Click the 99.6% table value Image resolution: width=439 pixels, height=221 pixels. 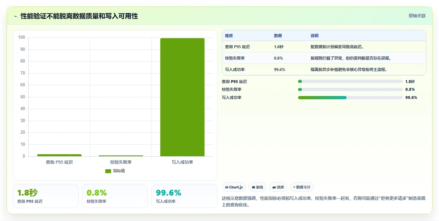click(x=279, y=70)
